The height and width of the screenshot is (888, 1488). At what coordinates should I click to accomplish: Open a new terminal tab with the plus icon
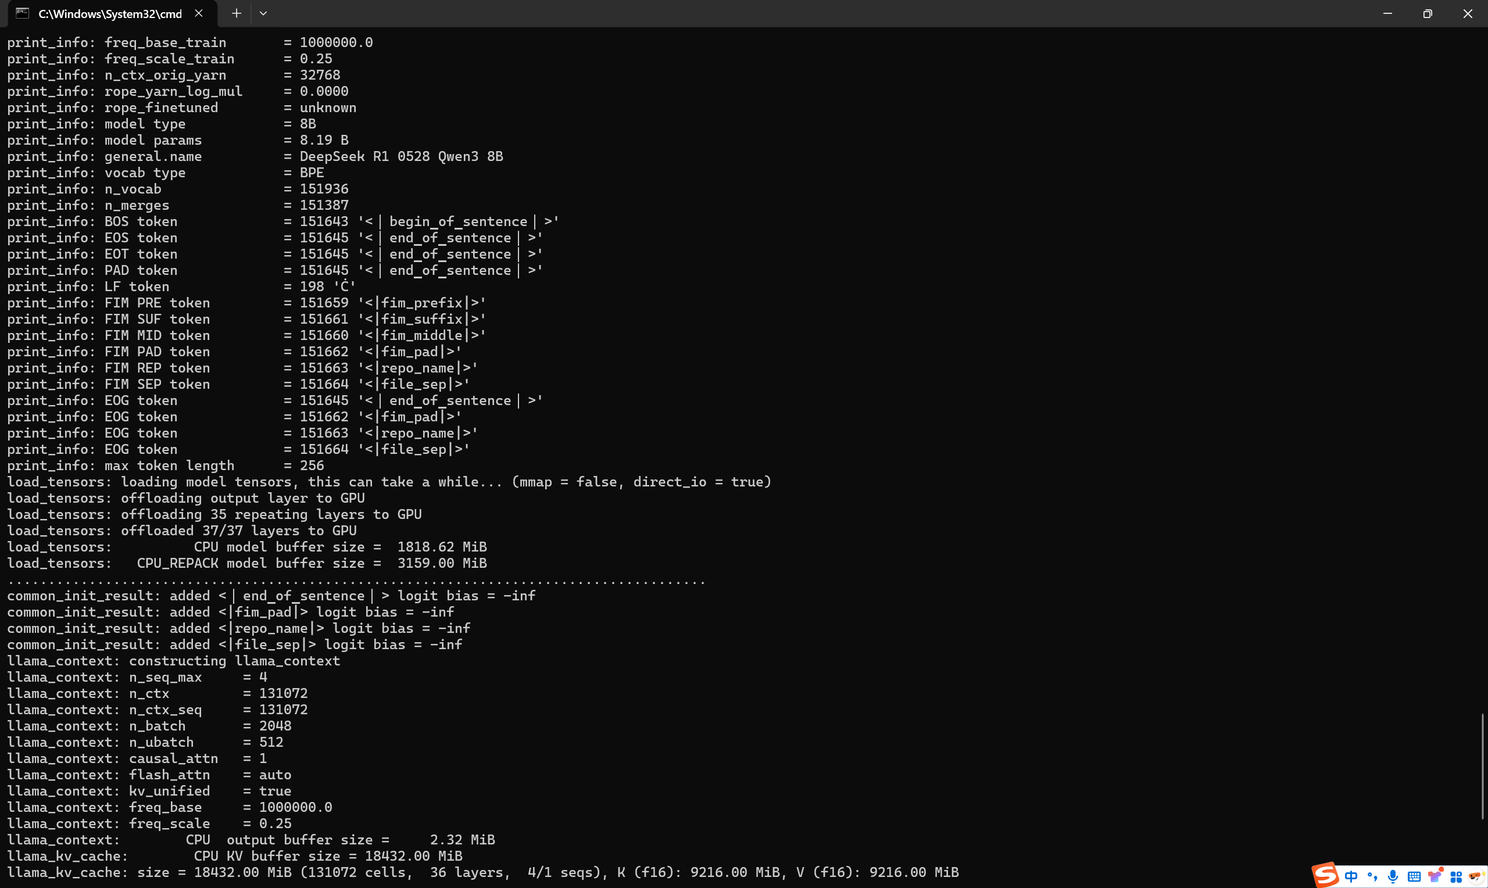236,13
